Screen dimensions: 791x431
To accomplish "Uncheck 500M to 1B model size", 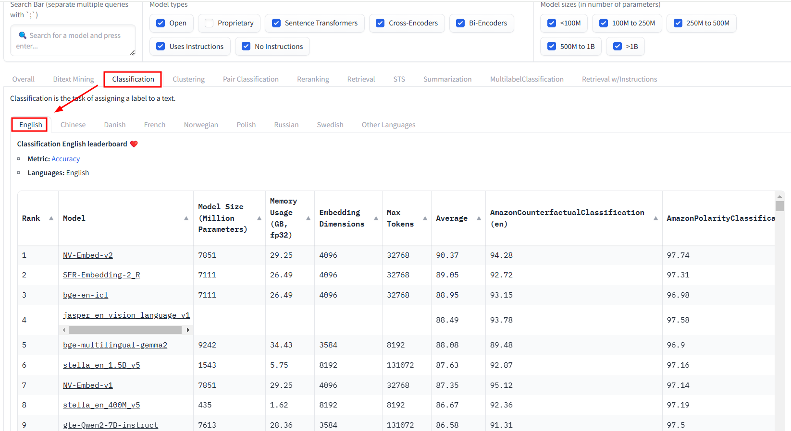I will (x=552, y=47).
